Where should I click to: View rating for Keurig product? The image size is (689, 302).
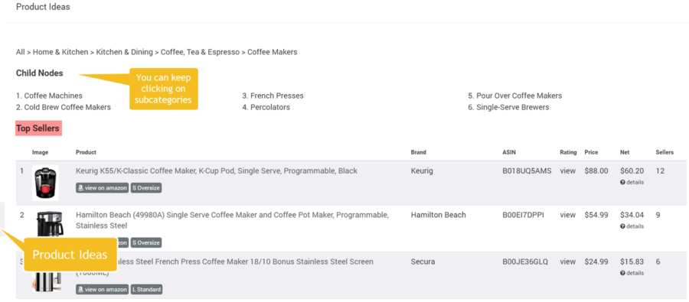pos(568,170)
